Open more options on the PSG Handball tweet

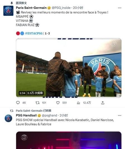click(120, 115)
